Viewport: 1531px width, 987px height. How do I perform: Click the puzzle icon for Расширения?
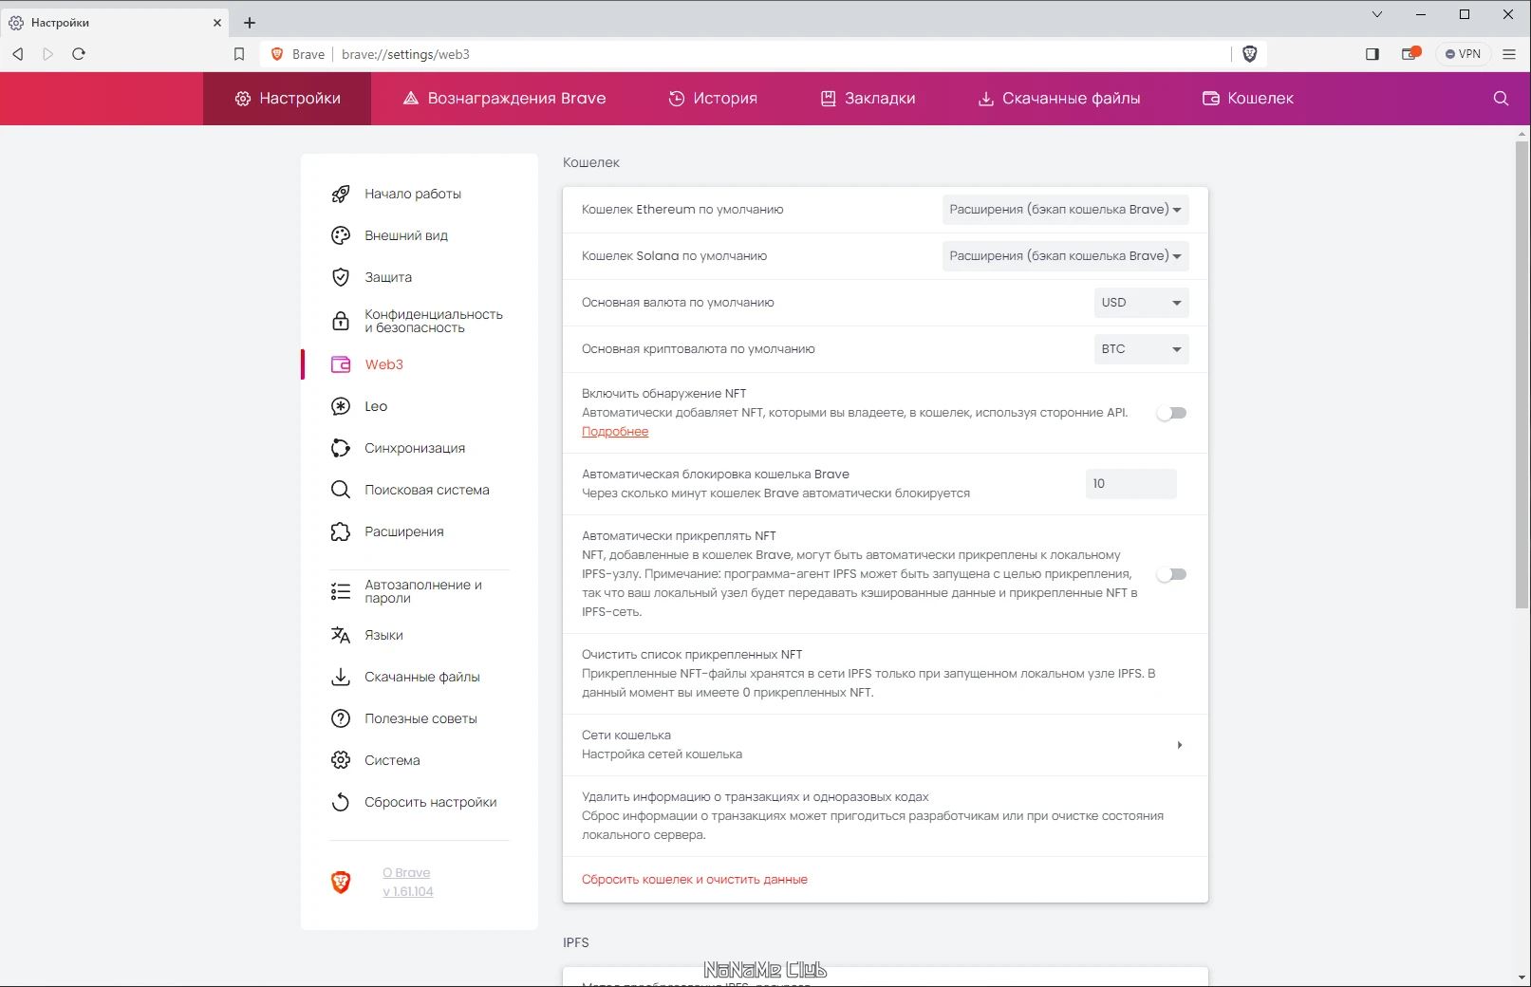click(x=341, y=531)
